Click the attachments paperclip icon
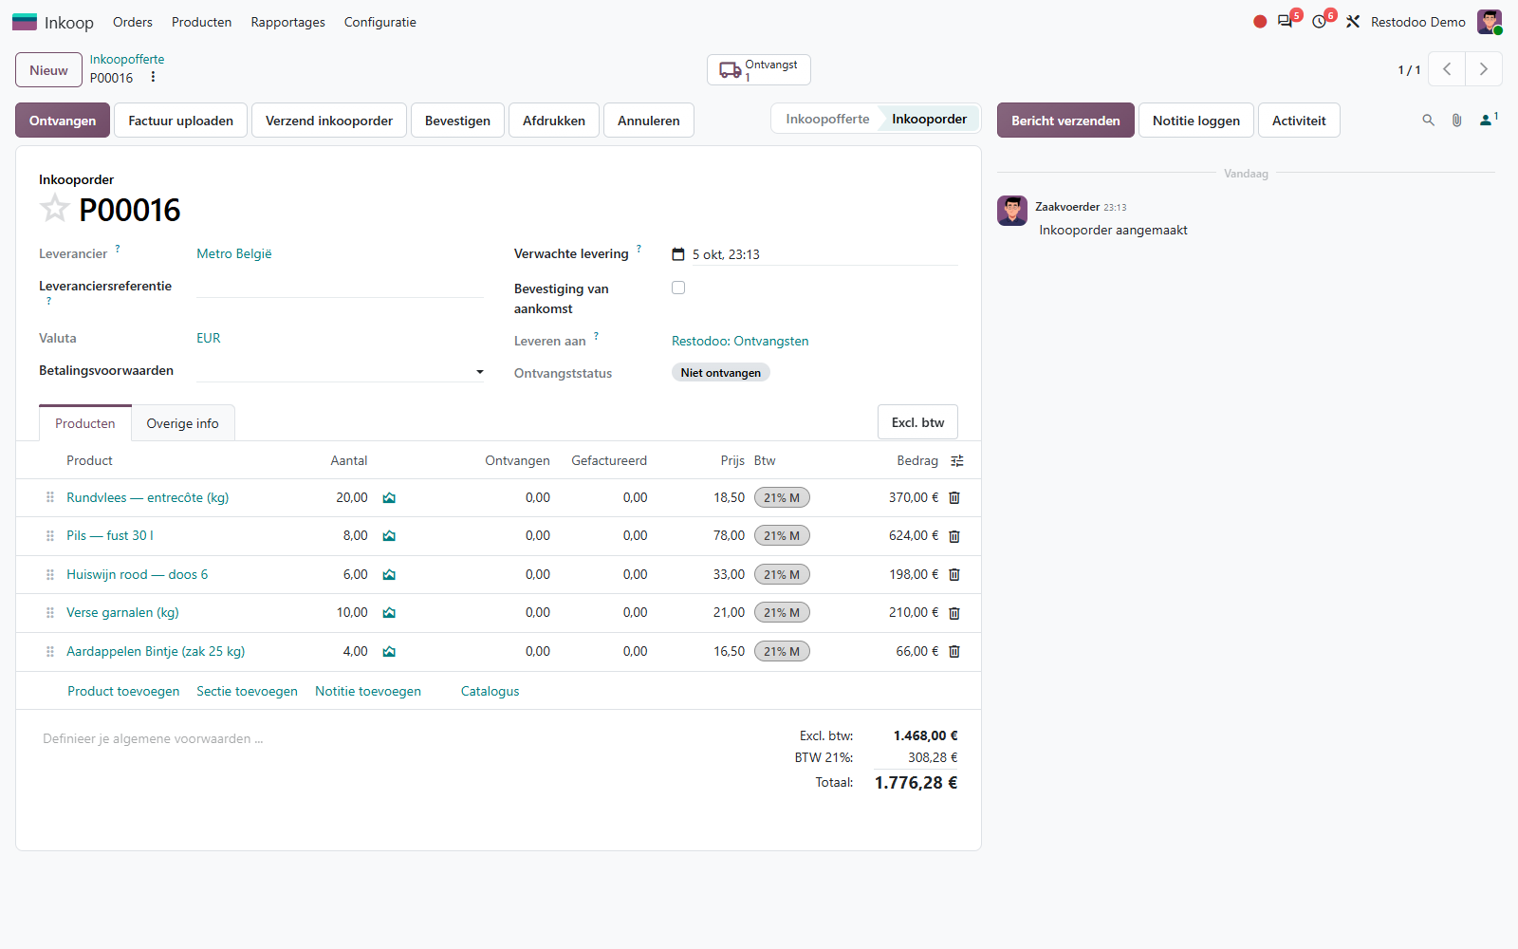1518x949 pixels. click(1456, 121)
